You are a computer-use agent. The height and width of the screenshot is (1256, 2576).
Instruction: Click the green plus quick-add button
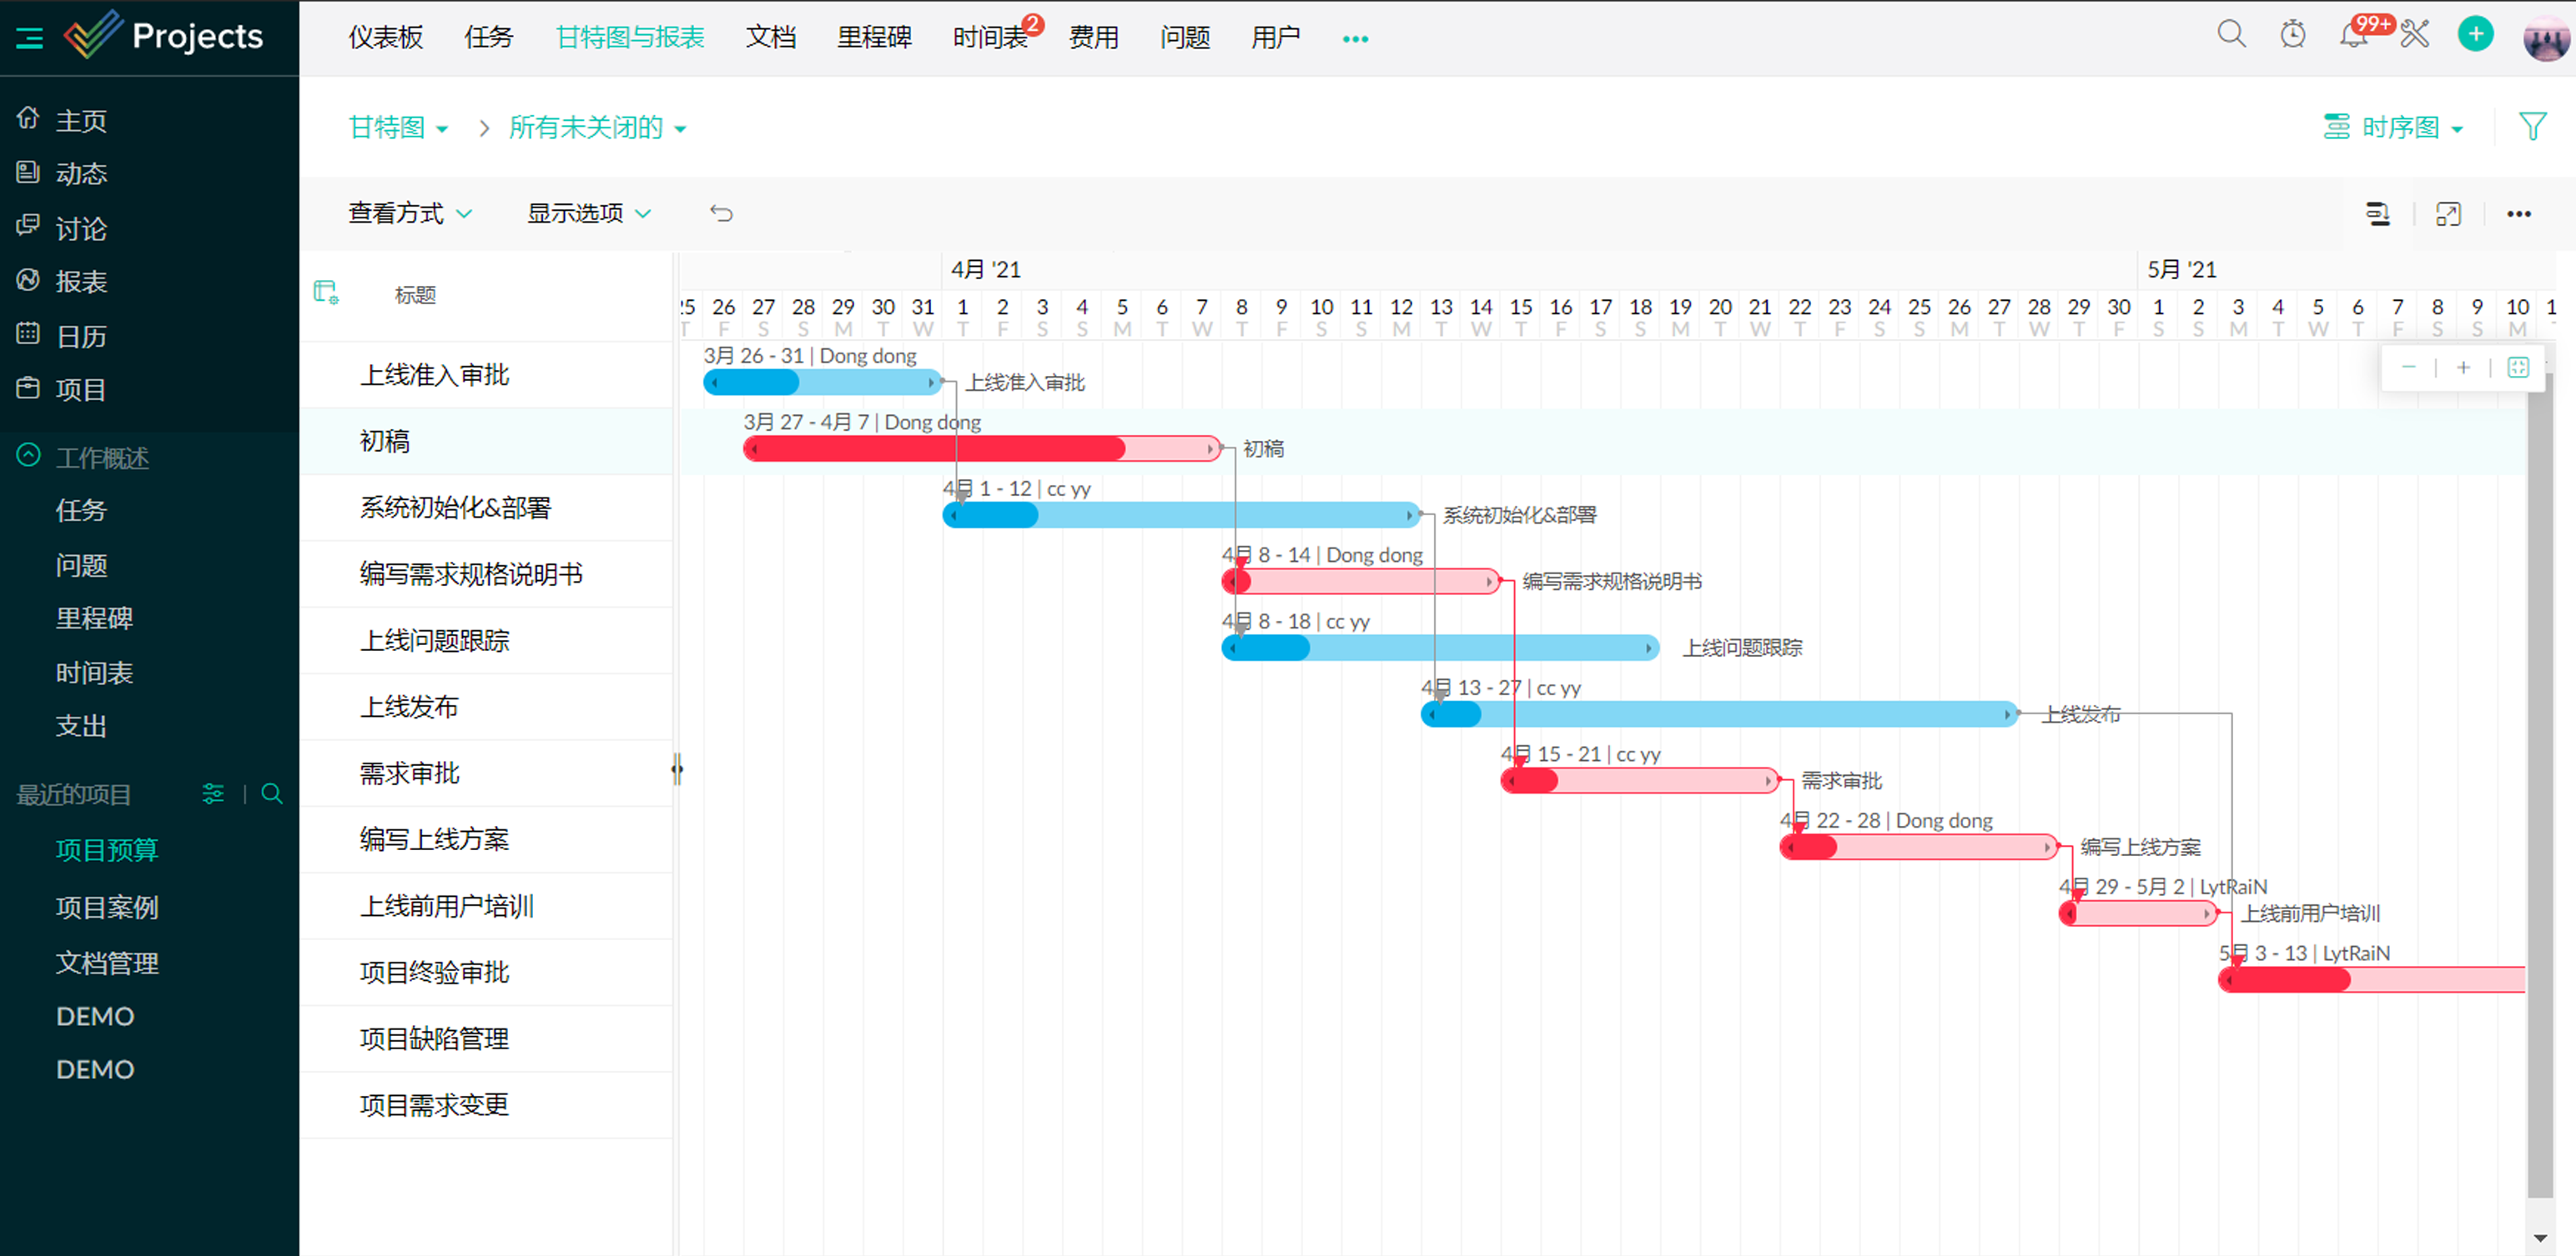2475,35
